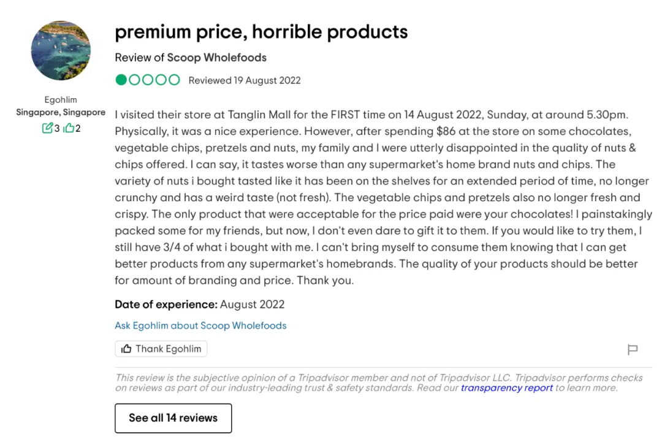The image size is (662, 439).
Task: Click the second empty rating bubble
Action: tap(135, 80)
